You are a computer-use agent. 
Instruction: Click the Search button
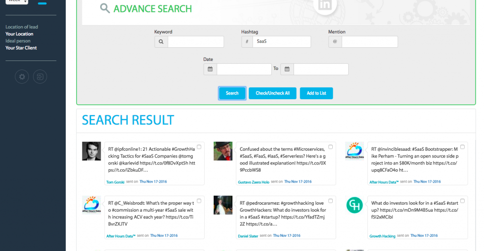click(x=232, y=93)
